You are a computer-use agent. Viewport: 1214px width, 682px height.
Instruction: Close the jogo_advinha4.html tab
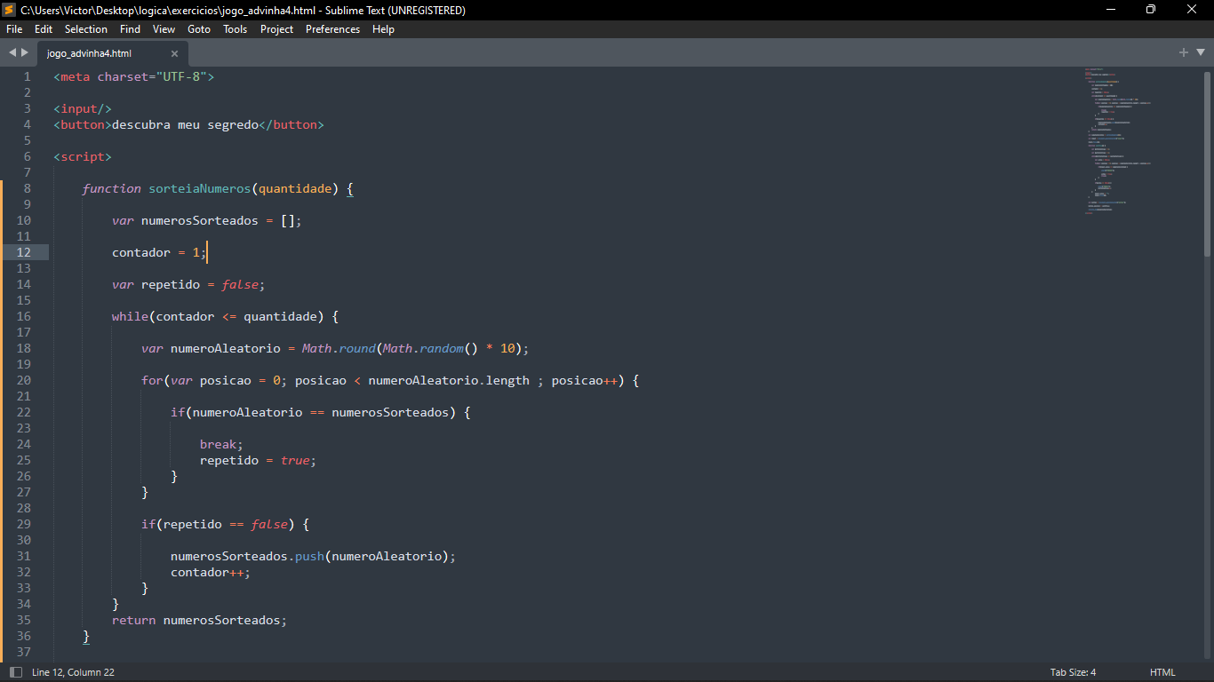tap(174, 53)
